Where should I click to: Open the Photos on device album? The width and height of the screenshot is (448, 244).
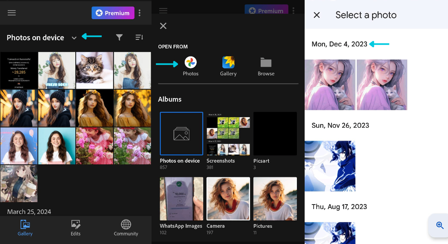tap(181, 133)
